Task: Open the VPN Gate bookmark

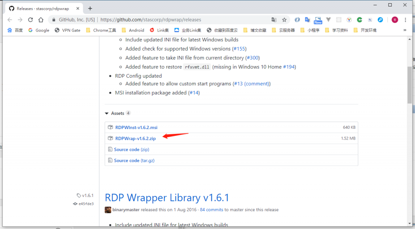Action: point(68,30)
